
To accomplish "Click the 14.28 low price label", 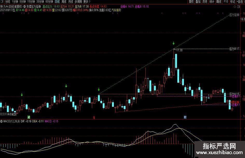I will pyautogui.click(x=13, y=115).
